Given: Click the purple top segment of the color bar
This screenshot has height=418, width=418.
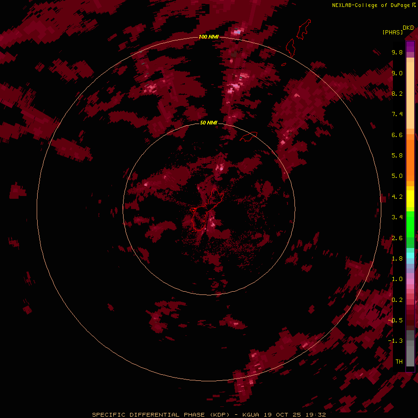Looking at the screenshot, I should pos(410,46).
